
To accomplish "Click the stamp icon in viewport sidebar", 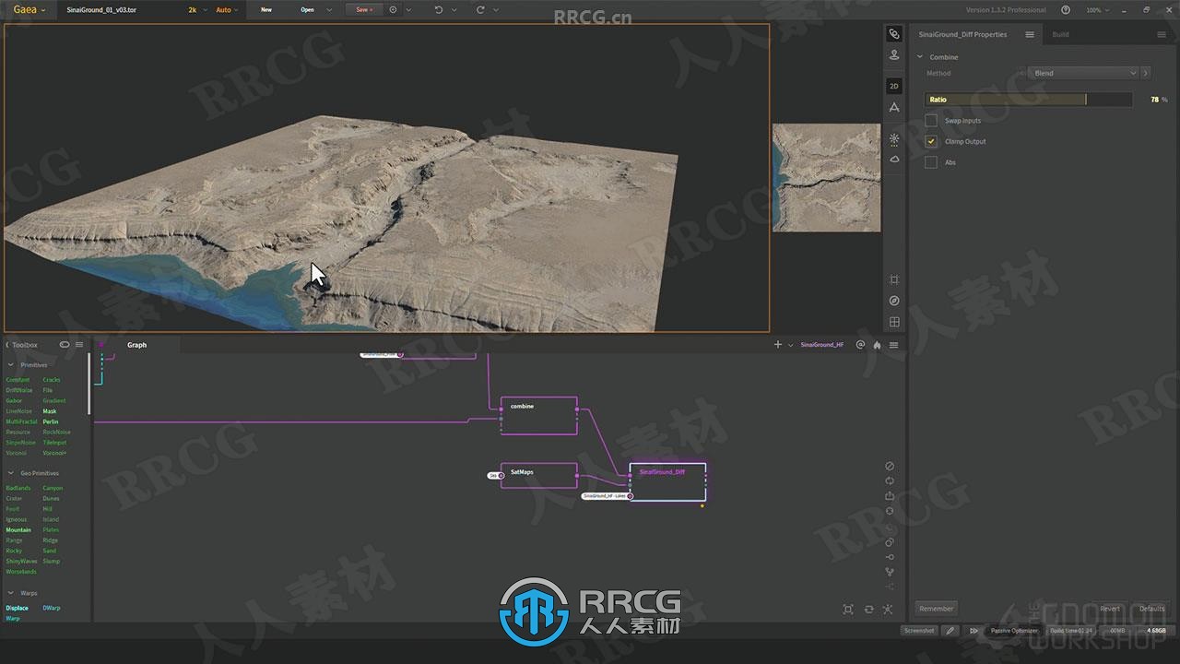I will click(x=894, y=55).
